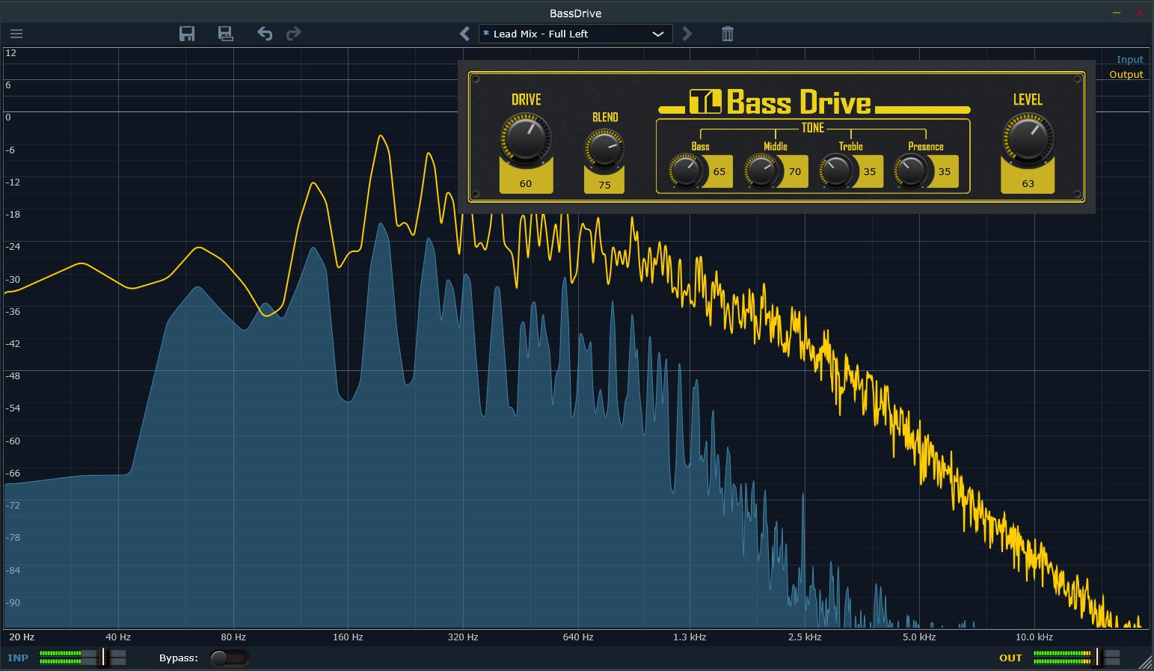Click the 1.3 kHz frequency label
The height and width of the screenshot is (671, 1154).
pyautogui.click(x=690, y=637)
